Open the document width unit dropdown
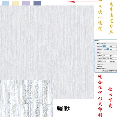Viewport: 117px width, 117px height. (113, 56)
